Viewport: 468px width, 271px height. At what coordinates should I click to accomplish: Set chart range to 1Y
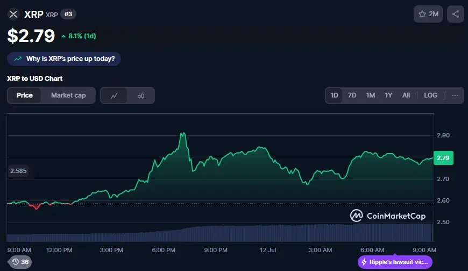[388, 95]
